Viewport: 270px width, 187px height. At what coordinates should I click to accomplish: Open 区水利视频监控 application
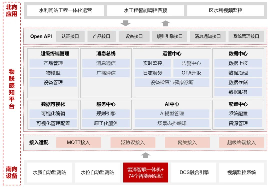point(225,10)
